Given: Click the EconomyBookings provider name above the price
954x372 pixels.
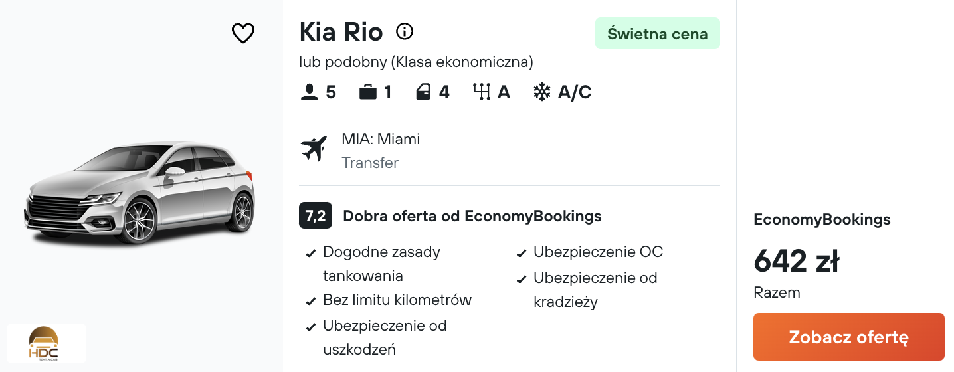Looking at the screenshot, I should tap(822, 220).
